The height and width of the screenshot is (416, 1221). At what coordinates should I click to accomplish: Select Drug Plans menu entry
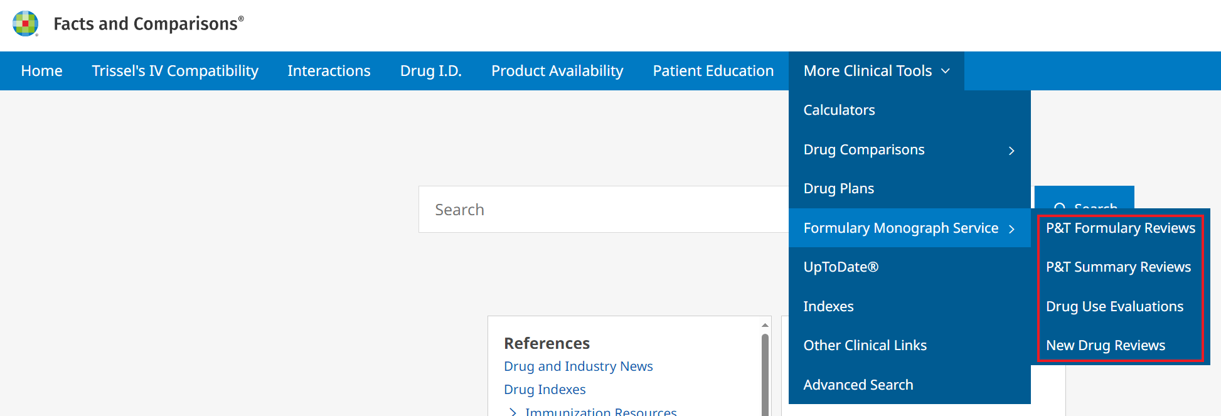pos(838,189)
